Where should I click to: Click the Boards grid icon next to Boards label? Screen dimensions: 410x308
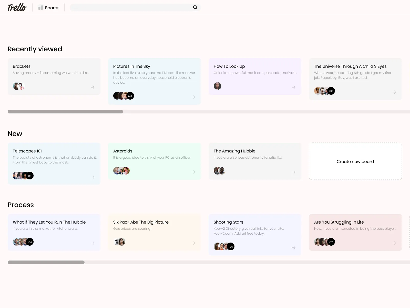coord(40,7)
